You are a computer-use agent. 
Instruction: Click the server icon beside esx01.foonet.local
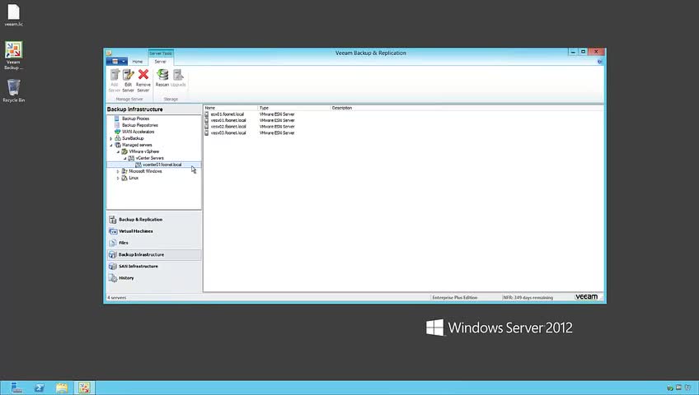(x=207, y=114)
